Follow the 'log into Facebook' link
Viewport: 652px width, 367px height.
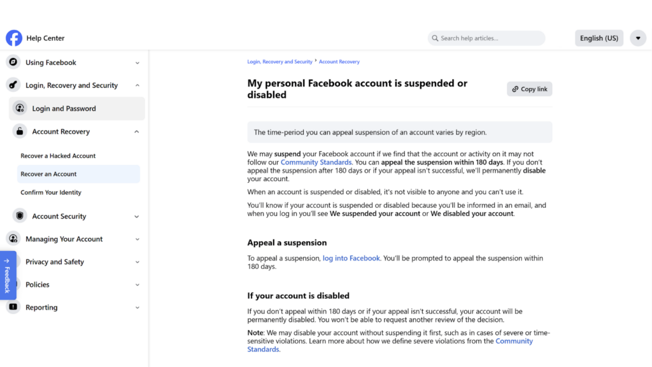click(x=351, y=258)
